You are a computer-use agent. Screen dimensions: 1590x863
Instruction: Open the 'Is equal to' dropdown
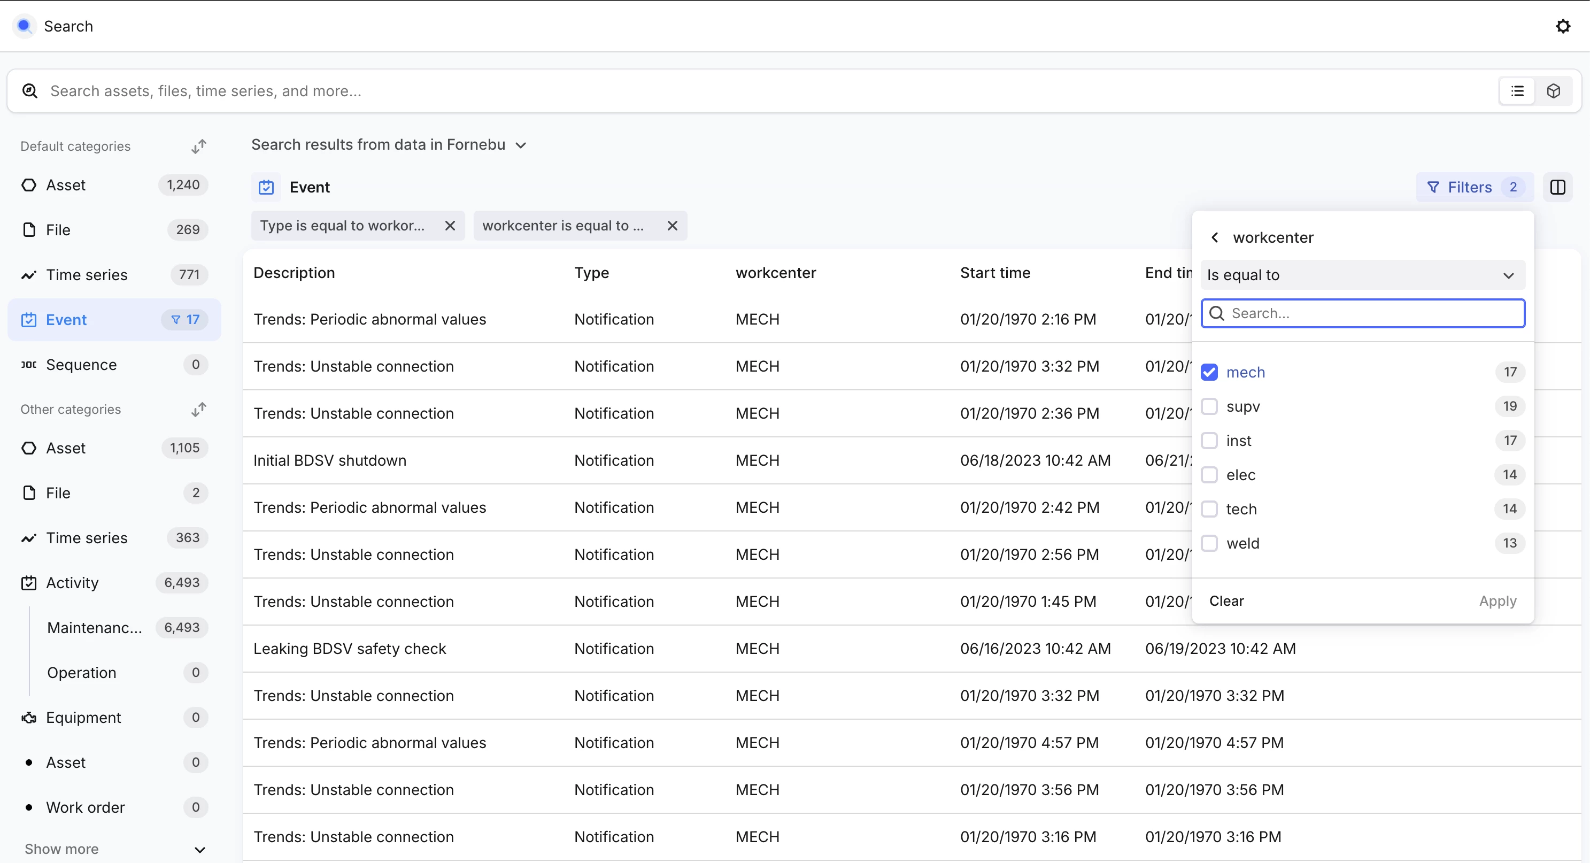[x=1362, y=275]
